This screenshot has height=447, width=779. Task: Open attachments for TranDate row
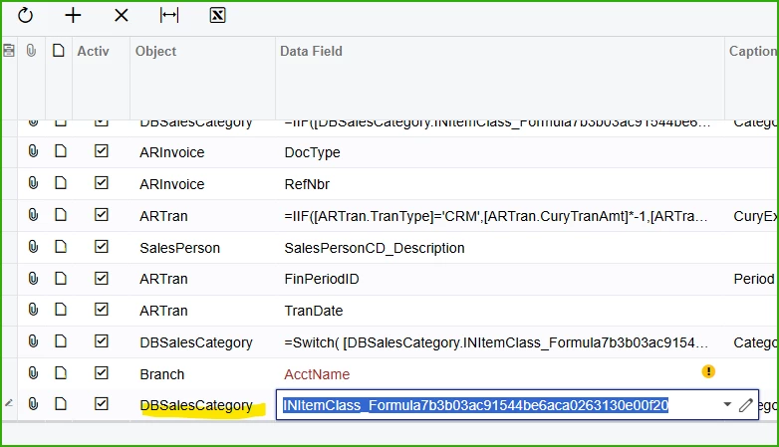pyautogui.click(x=33, y=310)
